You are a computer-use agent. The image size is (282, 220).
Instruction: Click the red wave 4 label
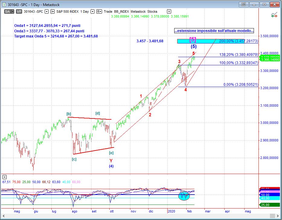pyautogui.click(x=186, y=89)
